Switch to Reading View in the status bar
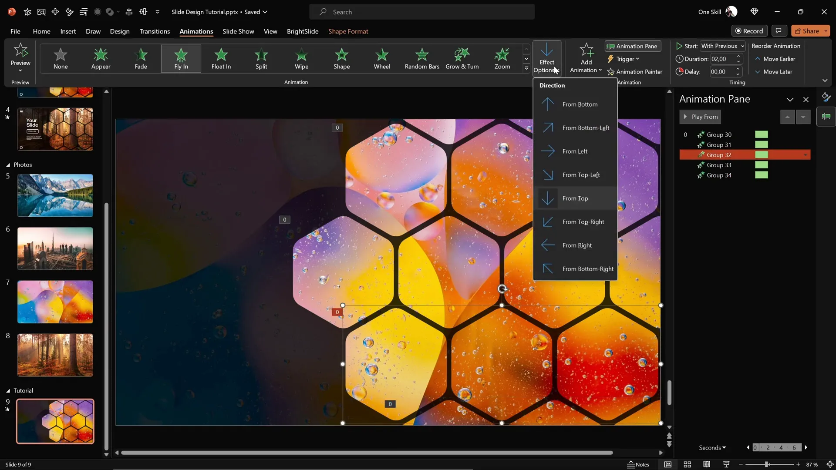This screenshot has width=836, height=470. coord(707,464)
